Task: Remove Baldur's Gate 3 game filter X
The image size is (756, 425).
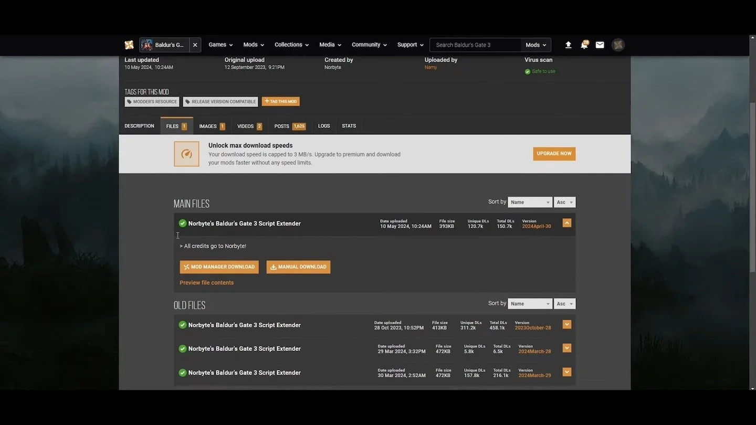Action: (195, 45)
